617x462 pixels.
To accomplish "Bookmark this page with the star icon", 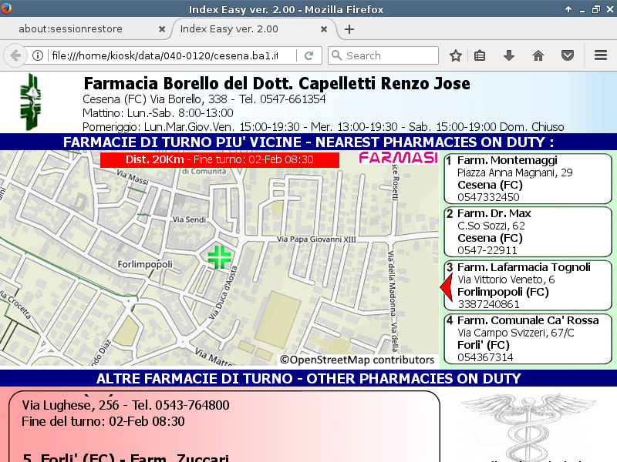I will pos(456,55).
